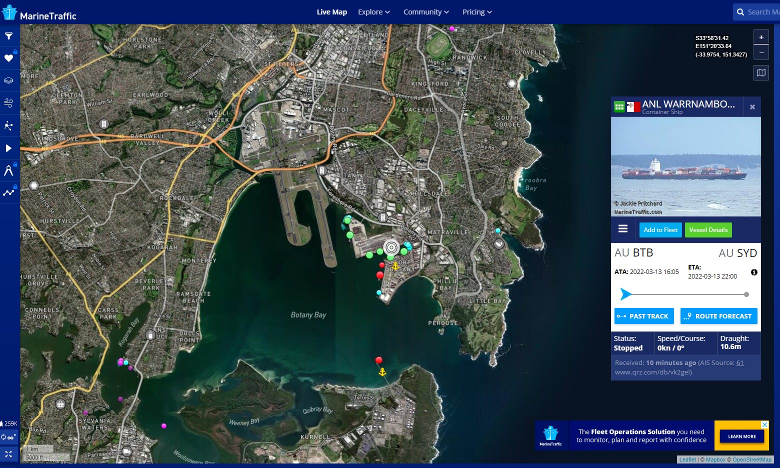
Task: Zoom out on the map
Action: 761,52
